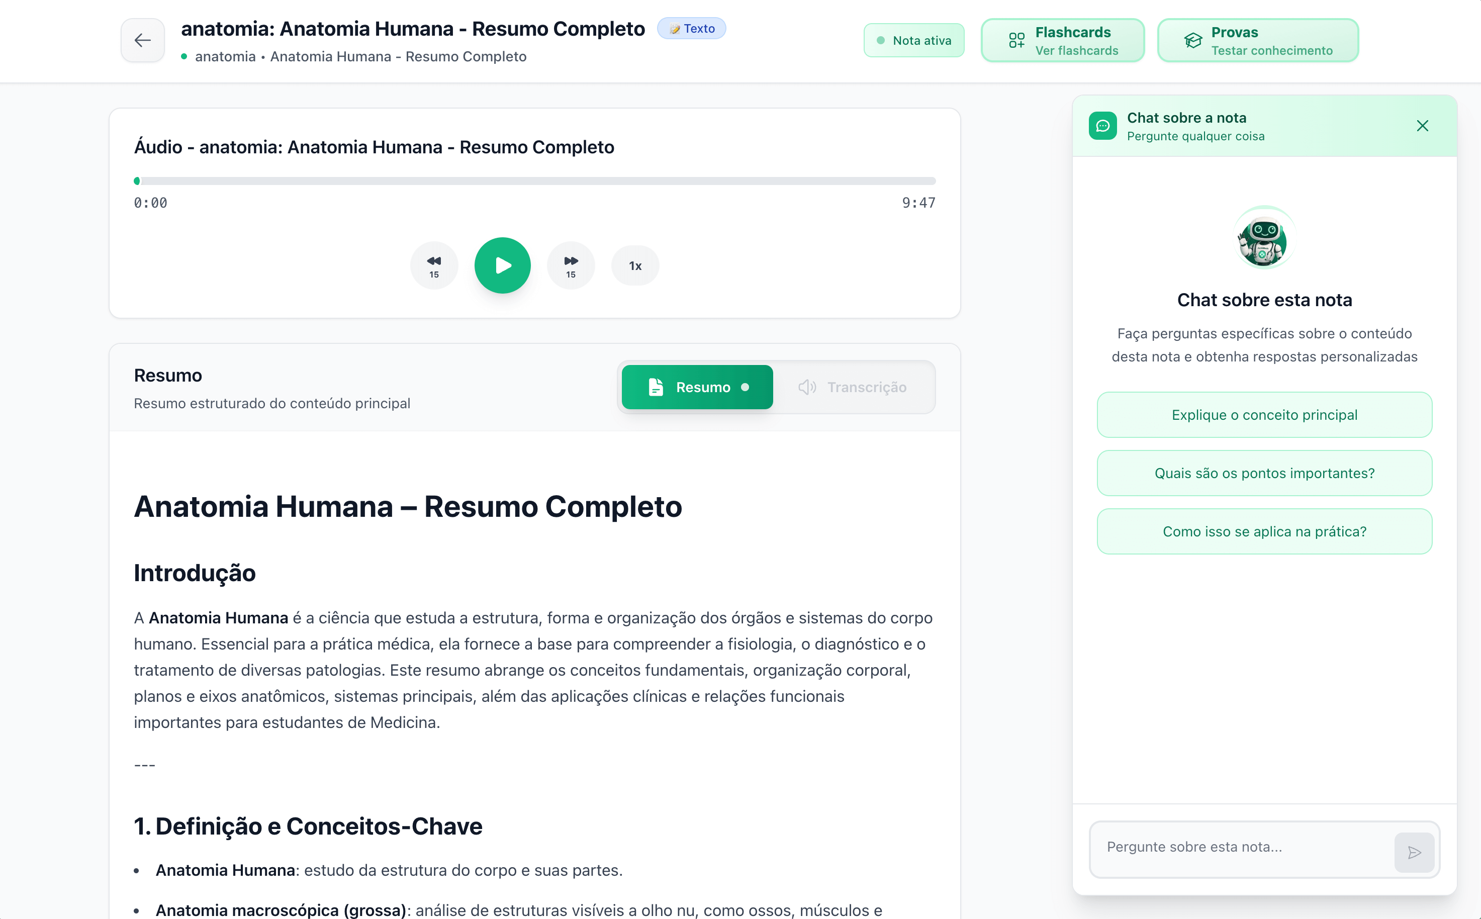Click the send message arrow icon
The height and width of the screenshot is (919, 1481).
[x=1414, y=852]
